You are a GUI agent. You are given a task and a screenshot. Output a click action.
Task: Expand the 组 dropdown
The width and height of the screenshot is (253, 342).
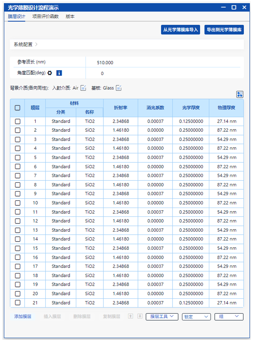pyautogui.click(x=229, y=317)
